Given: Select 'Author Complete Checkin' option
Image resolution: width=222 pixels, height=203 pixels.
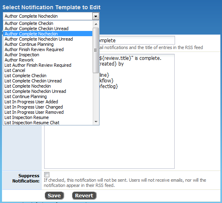Looking at the screenshot, I should click(x=48, y=23).
